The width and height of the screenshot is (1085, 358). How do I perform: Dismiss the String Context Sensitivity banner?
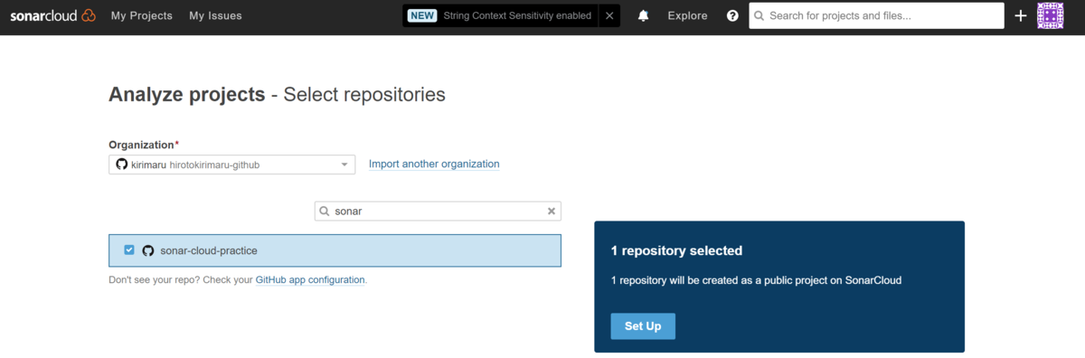609,15
